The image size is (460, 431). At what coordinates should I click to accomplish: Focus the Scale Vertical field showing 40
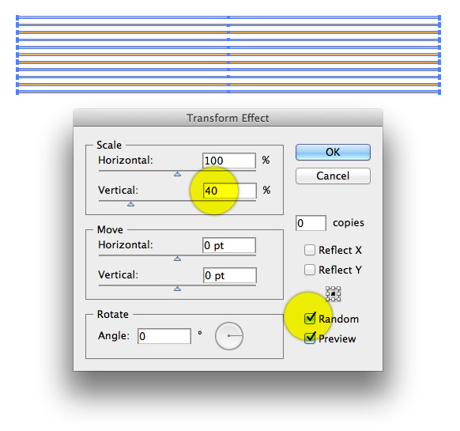(x=230, y=191)
